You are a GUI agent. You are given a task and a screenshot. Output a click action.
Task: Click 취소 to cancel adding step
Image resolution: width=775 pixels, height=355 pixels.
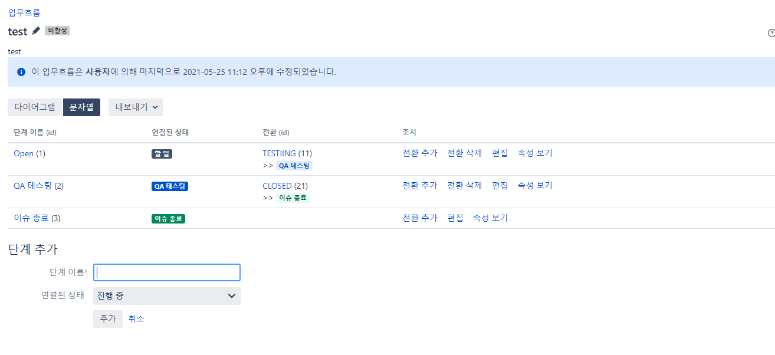pyautogui.click(x=136, y=319)
